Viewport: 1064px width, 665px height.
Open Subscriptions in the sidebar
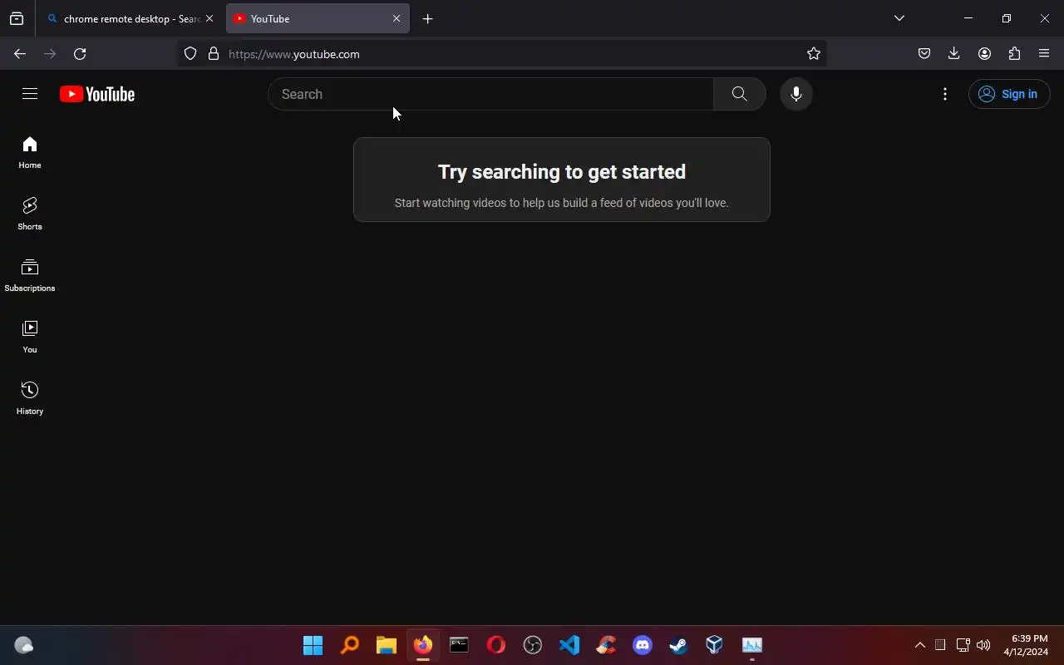pyautogui.click(x=30, y=276)
